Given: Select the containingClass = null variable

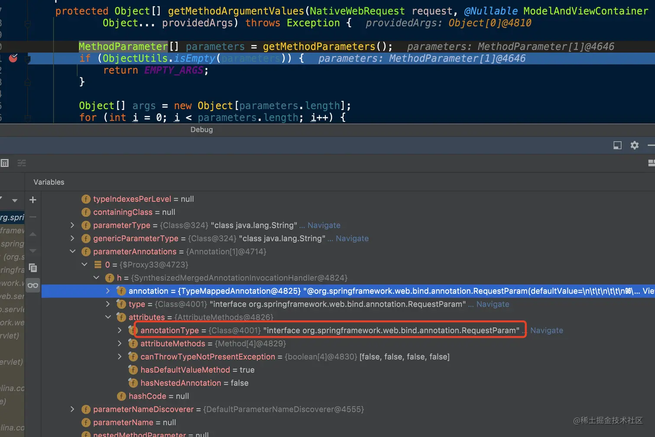Looking at the screenshot, I should [x=134, y=212].
